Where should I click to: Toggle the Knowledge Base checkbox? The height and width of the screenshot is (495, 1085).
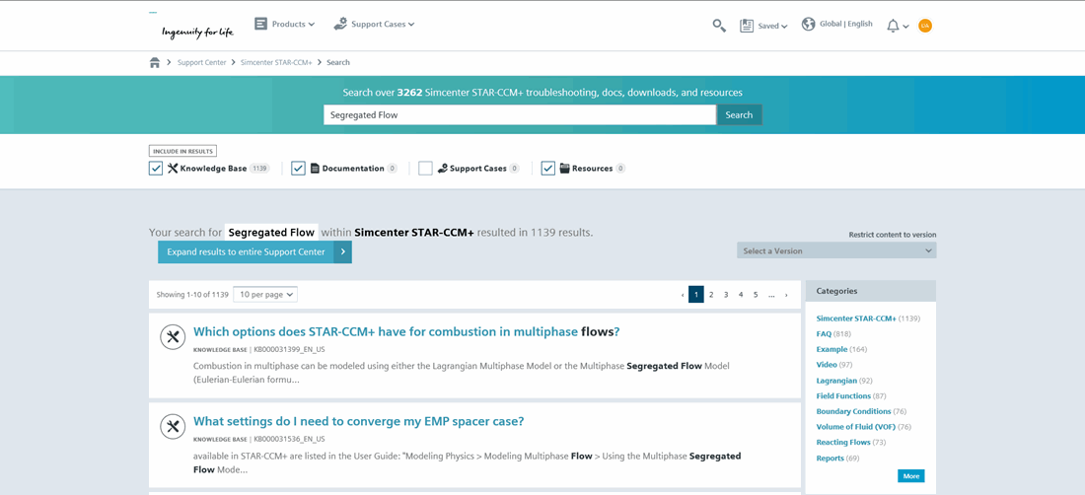(x=156, y=168)
